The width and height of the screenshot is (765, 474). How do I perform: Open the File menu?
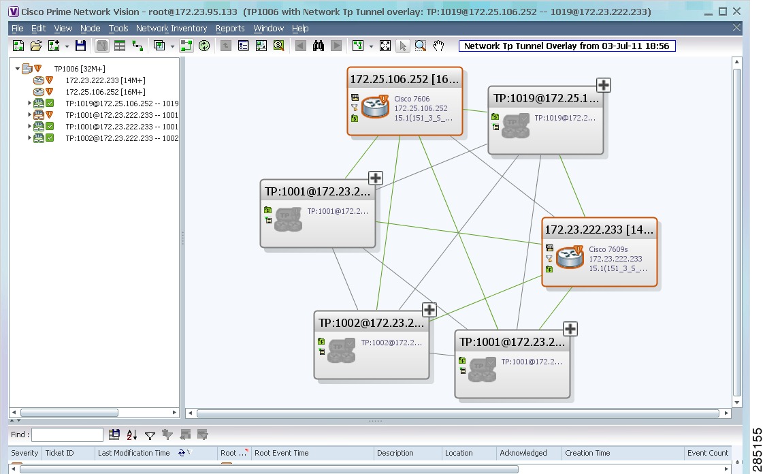click(17, 29)
